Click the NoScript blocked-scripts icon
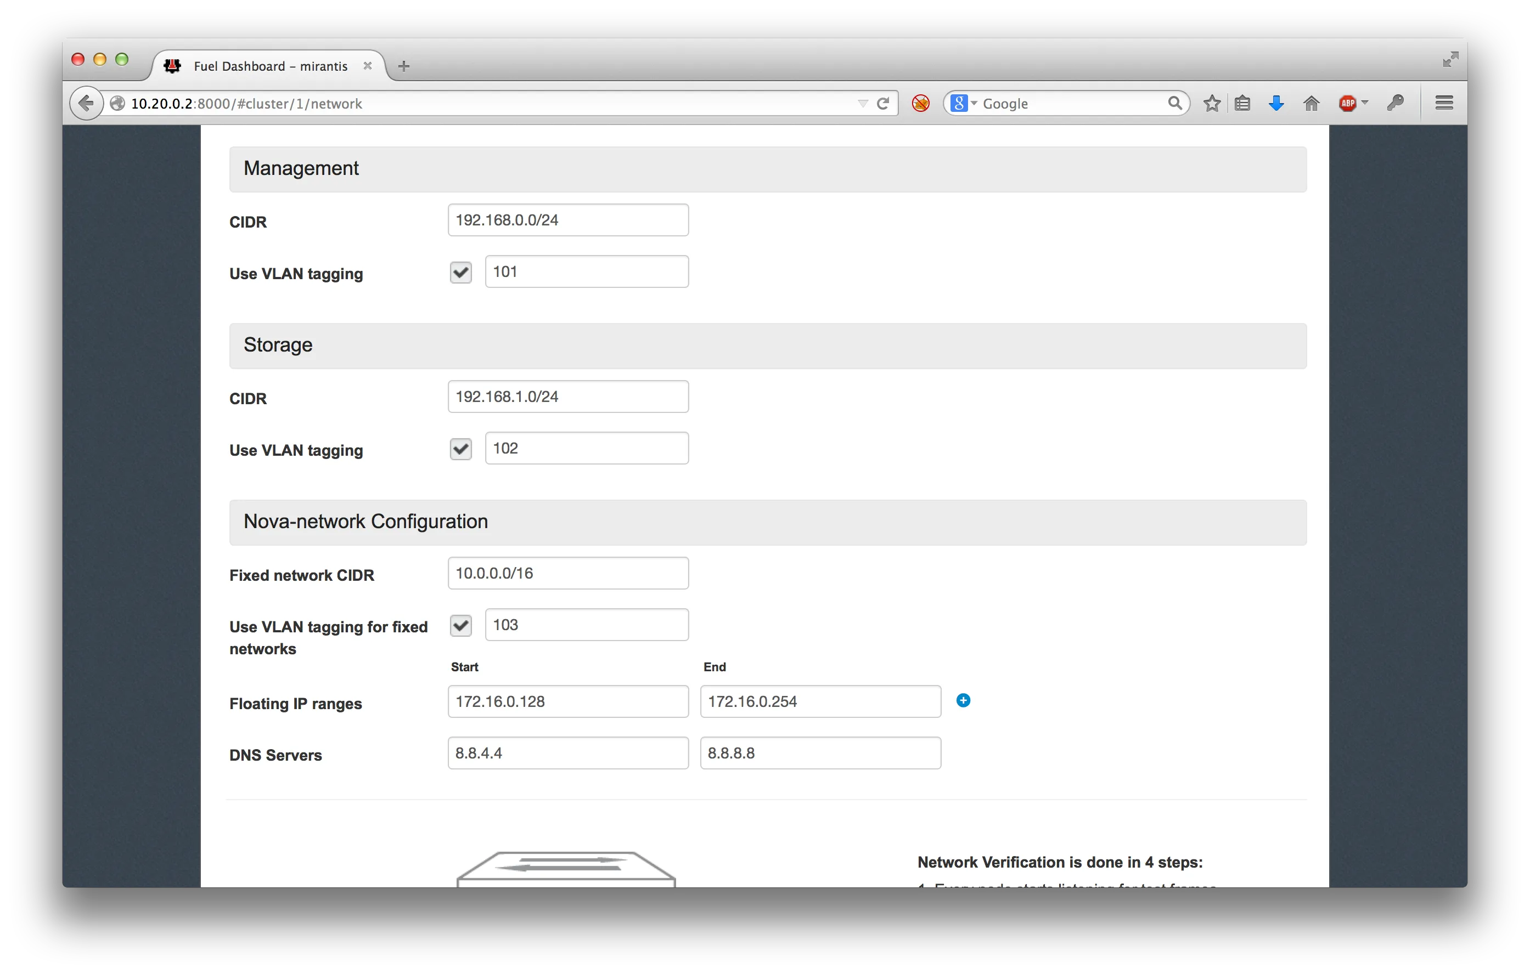 [920, 103]
